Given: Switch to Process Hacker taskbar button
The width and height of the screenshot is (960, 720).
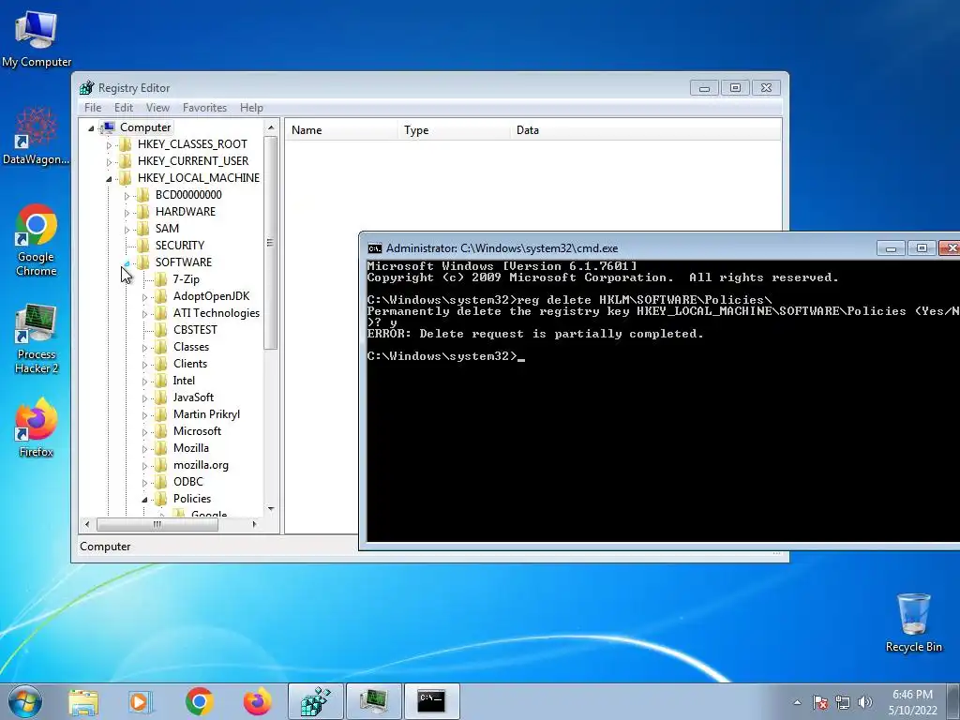Looking at the screenshot, I should (373, 701).
